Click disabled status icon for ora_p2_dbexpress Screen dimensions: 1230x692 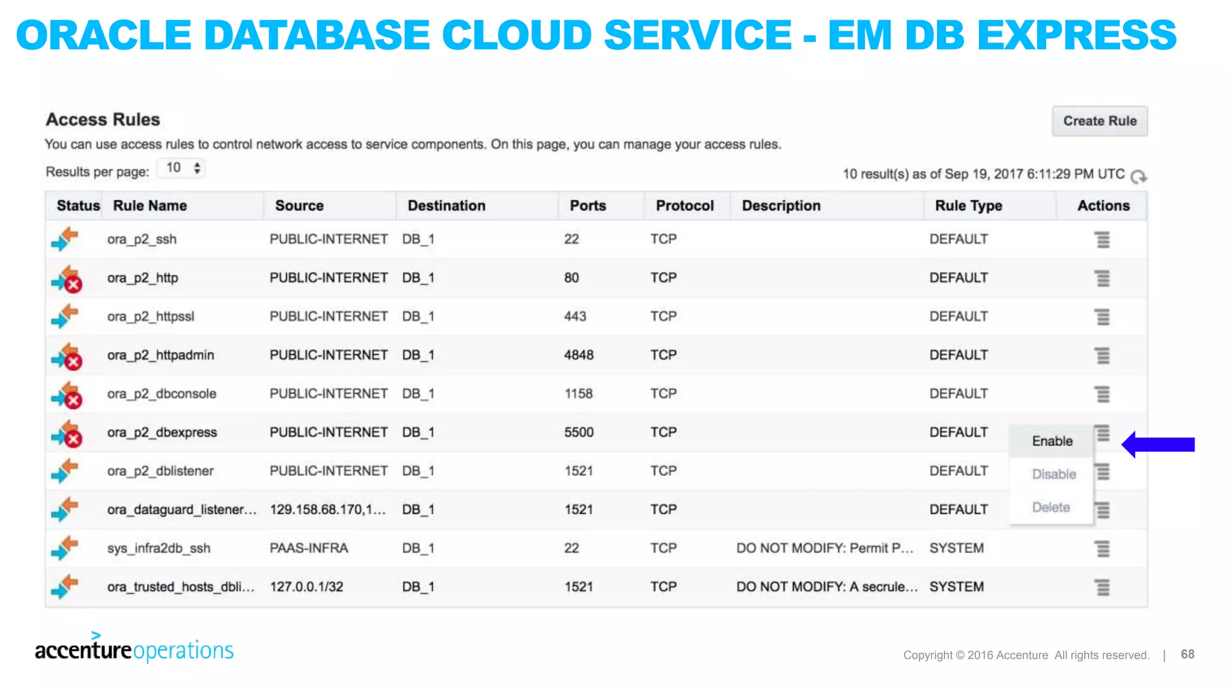(x=66, y=434)
